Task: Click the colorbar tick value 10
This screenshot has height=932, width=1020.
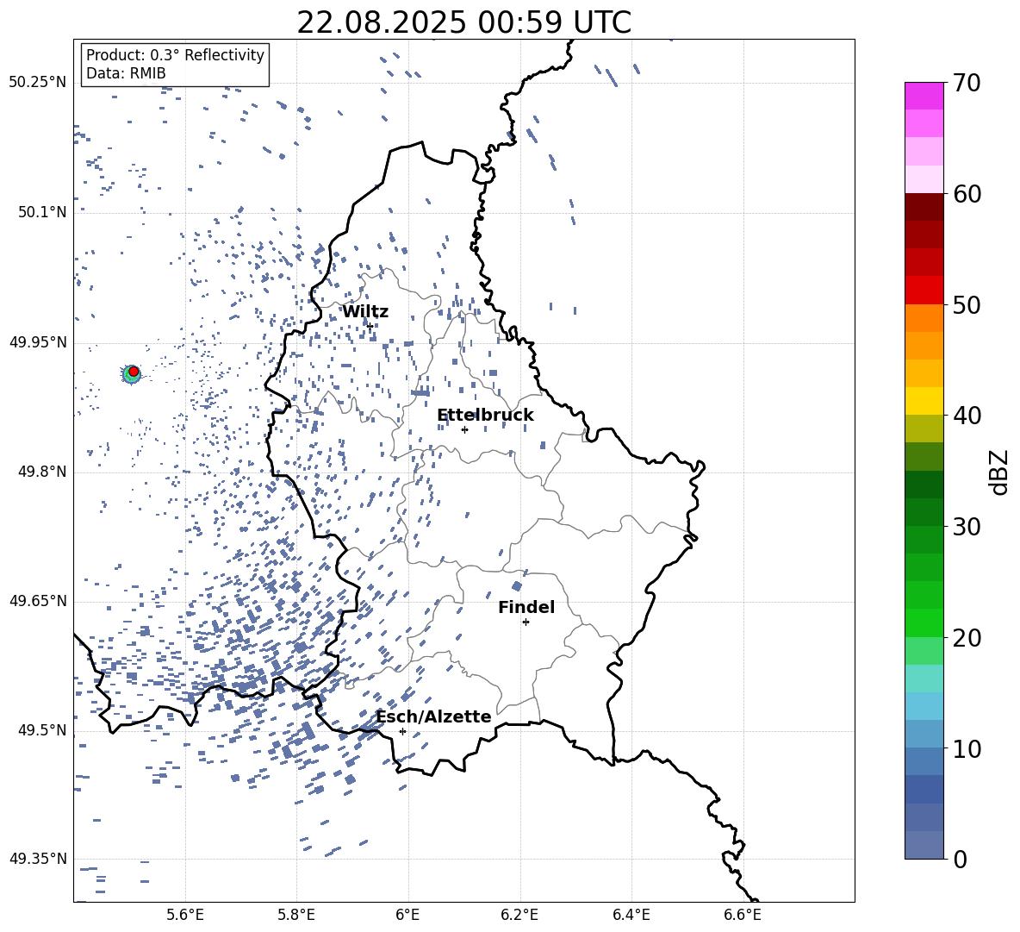Action: tap(967, 748)
